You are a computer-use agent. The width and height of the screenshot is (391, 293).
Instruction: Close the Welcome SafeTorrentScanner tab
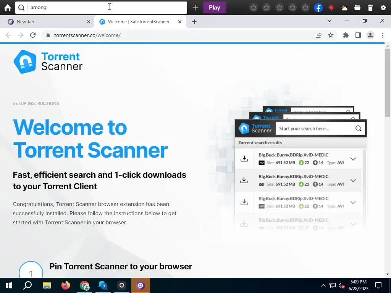click(179, 22)
